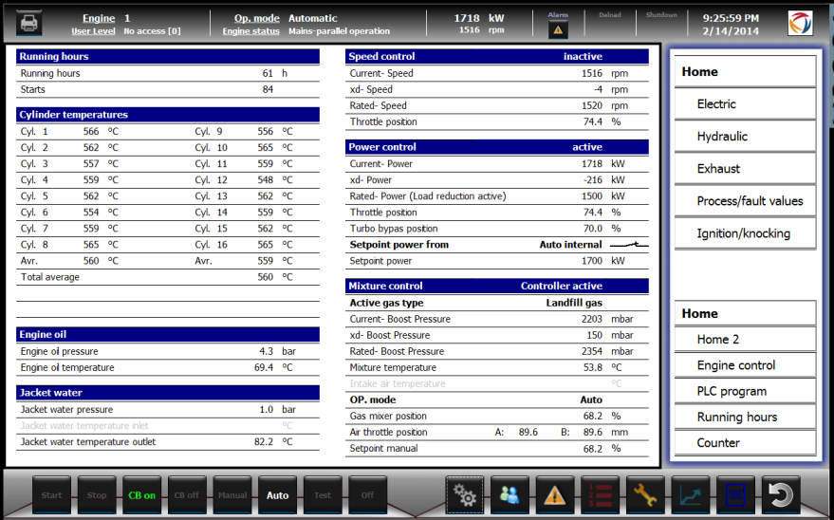Click the Total average temperature 560
The width and height of the screenshot is (834, 520).
pyautogui.click(x=266, y=277)
